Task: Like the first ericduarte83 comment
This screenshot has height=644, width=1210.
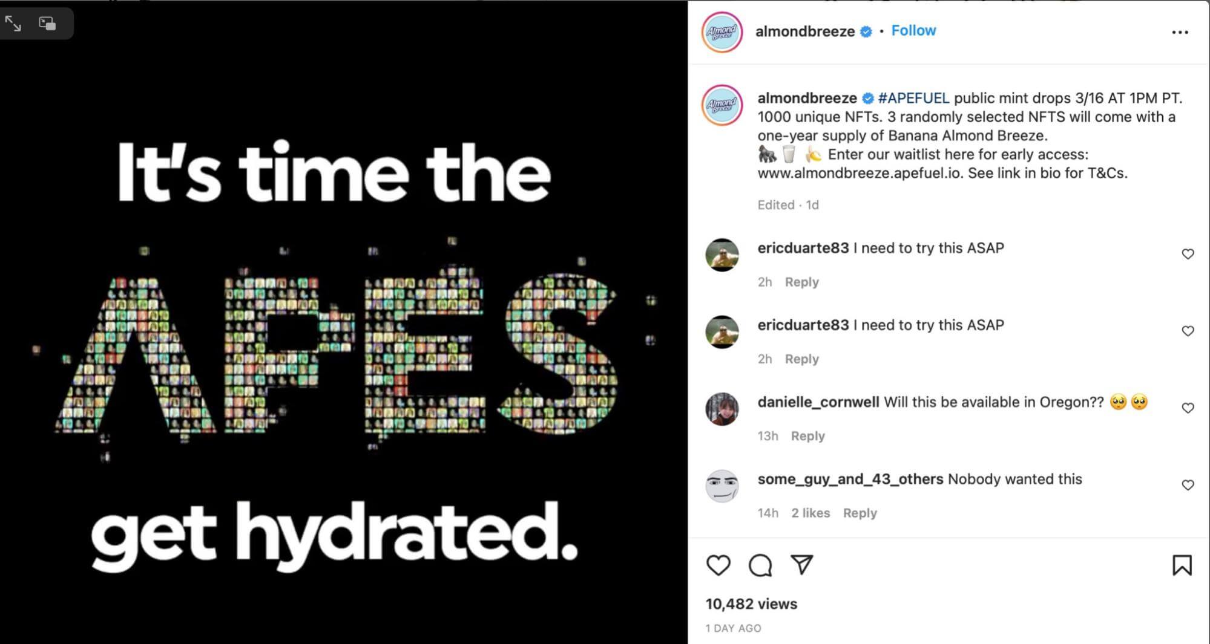Action: coord(1188,254)
